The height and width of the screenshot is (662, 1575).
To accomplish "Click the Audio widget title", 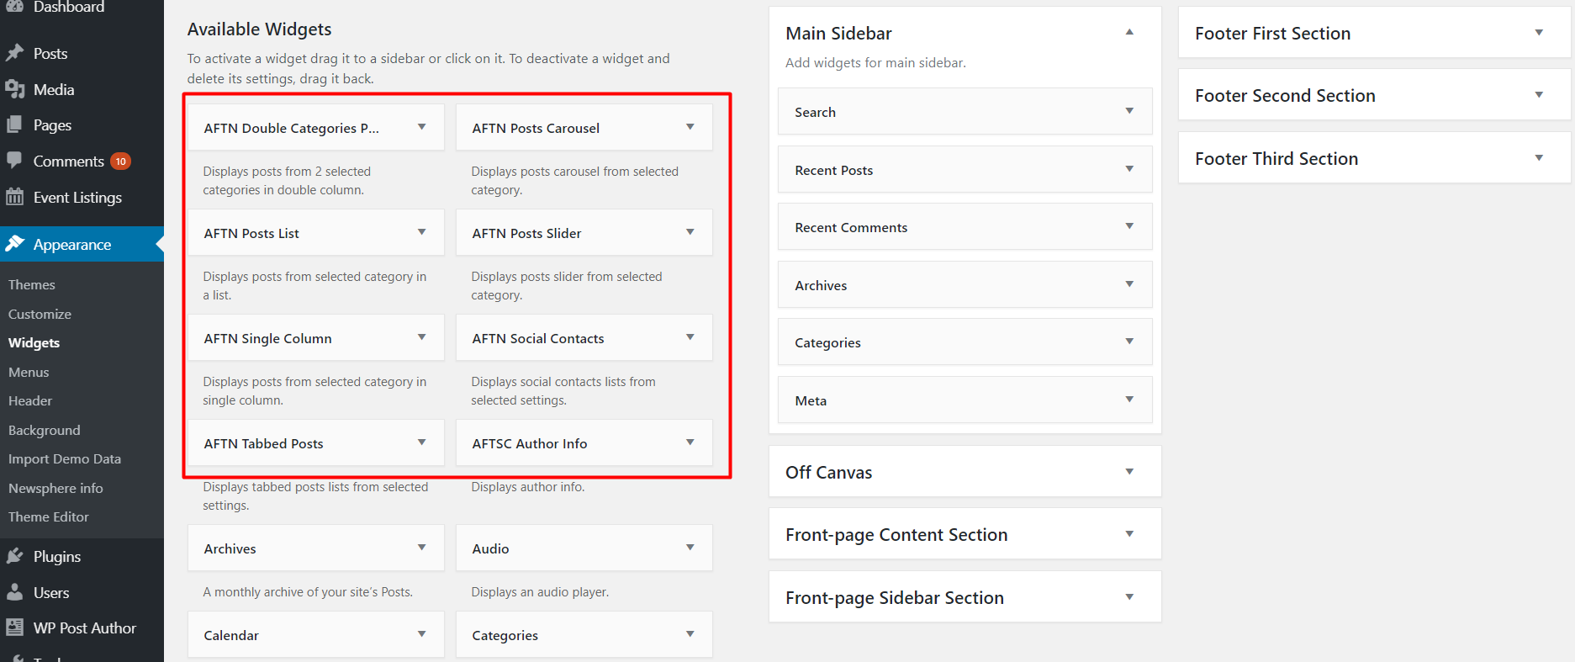I will point(490,548).
